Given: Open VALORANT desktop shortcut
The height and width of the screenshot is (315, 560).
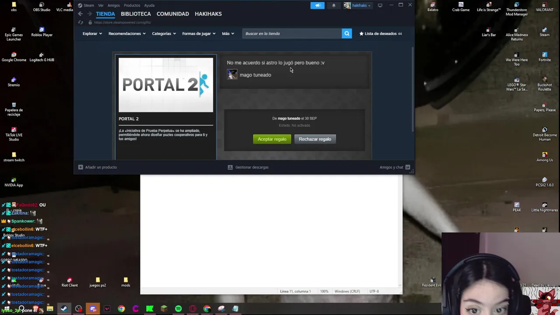Looking at the screenshot, I should (545, 7).
